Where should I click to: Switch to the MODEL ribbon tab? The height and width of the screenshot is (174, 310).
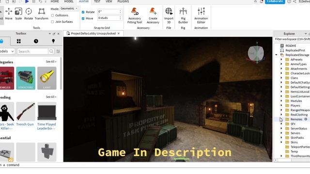click(69, 1)
